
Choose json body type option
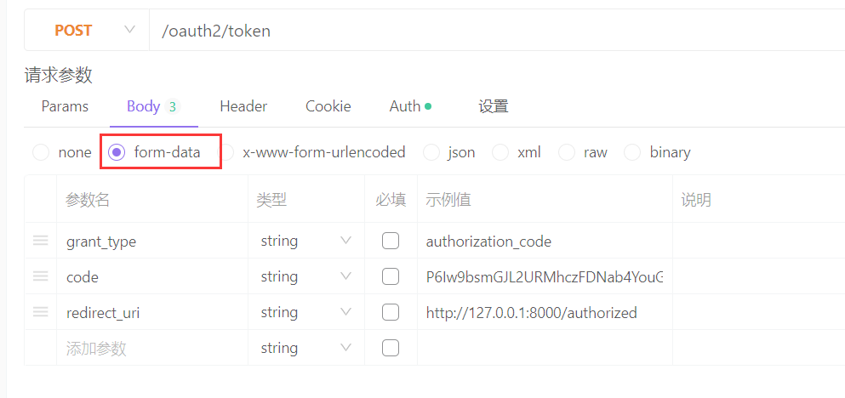[433, 152]
